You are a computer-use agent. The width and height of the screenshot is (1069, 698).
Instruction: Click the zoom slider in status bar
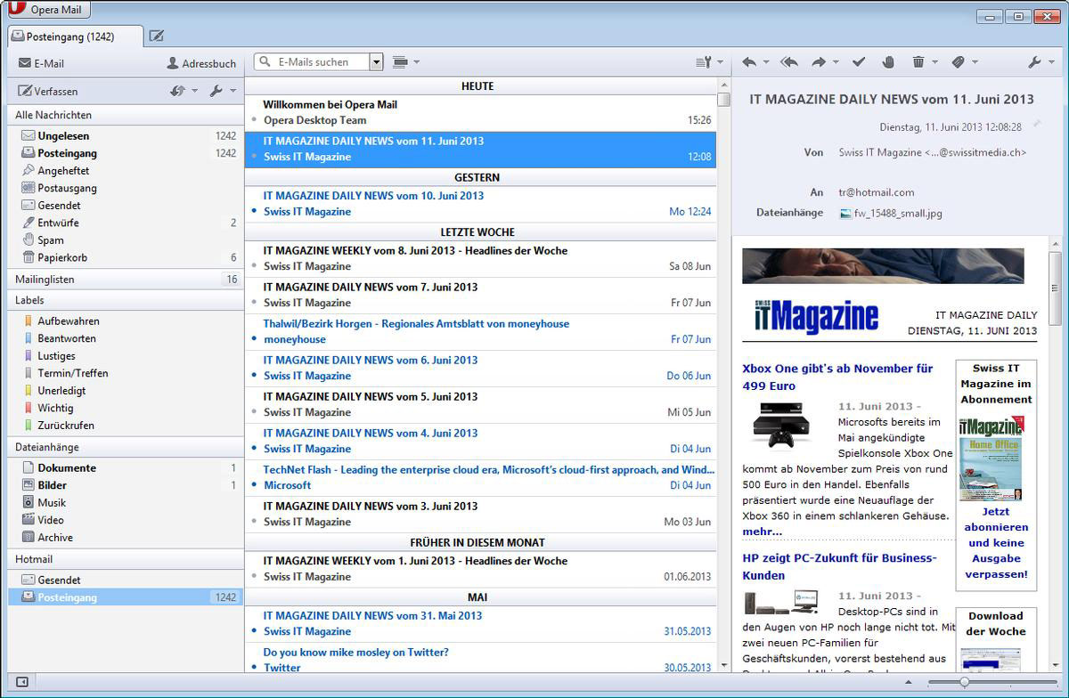[964, 682]
